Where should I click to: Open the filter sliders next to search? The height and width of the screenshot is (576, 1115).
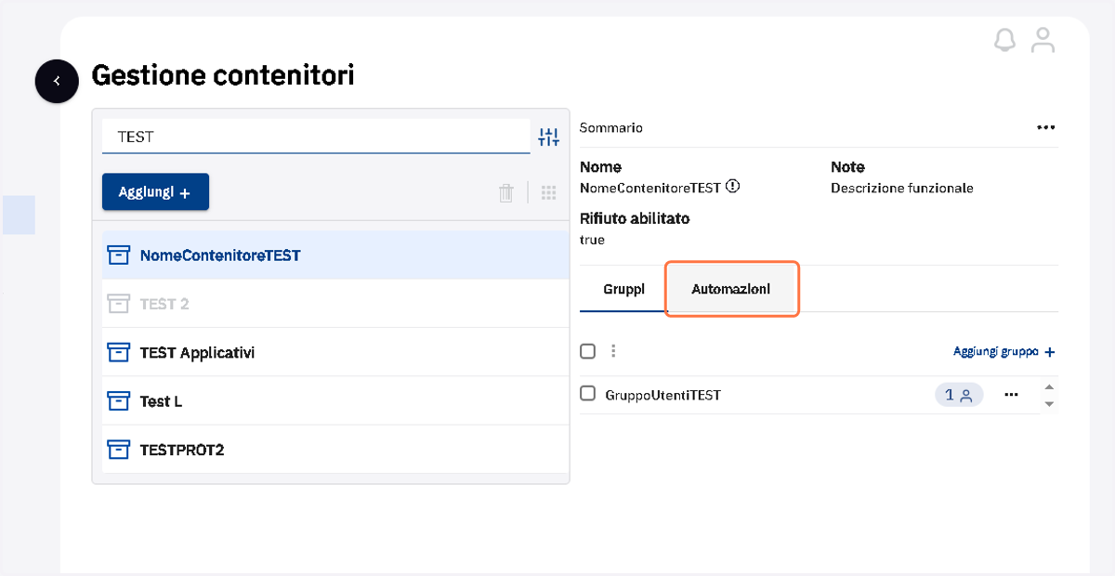pos(549,137)
